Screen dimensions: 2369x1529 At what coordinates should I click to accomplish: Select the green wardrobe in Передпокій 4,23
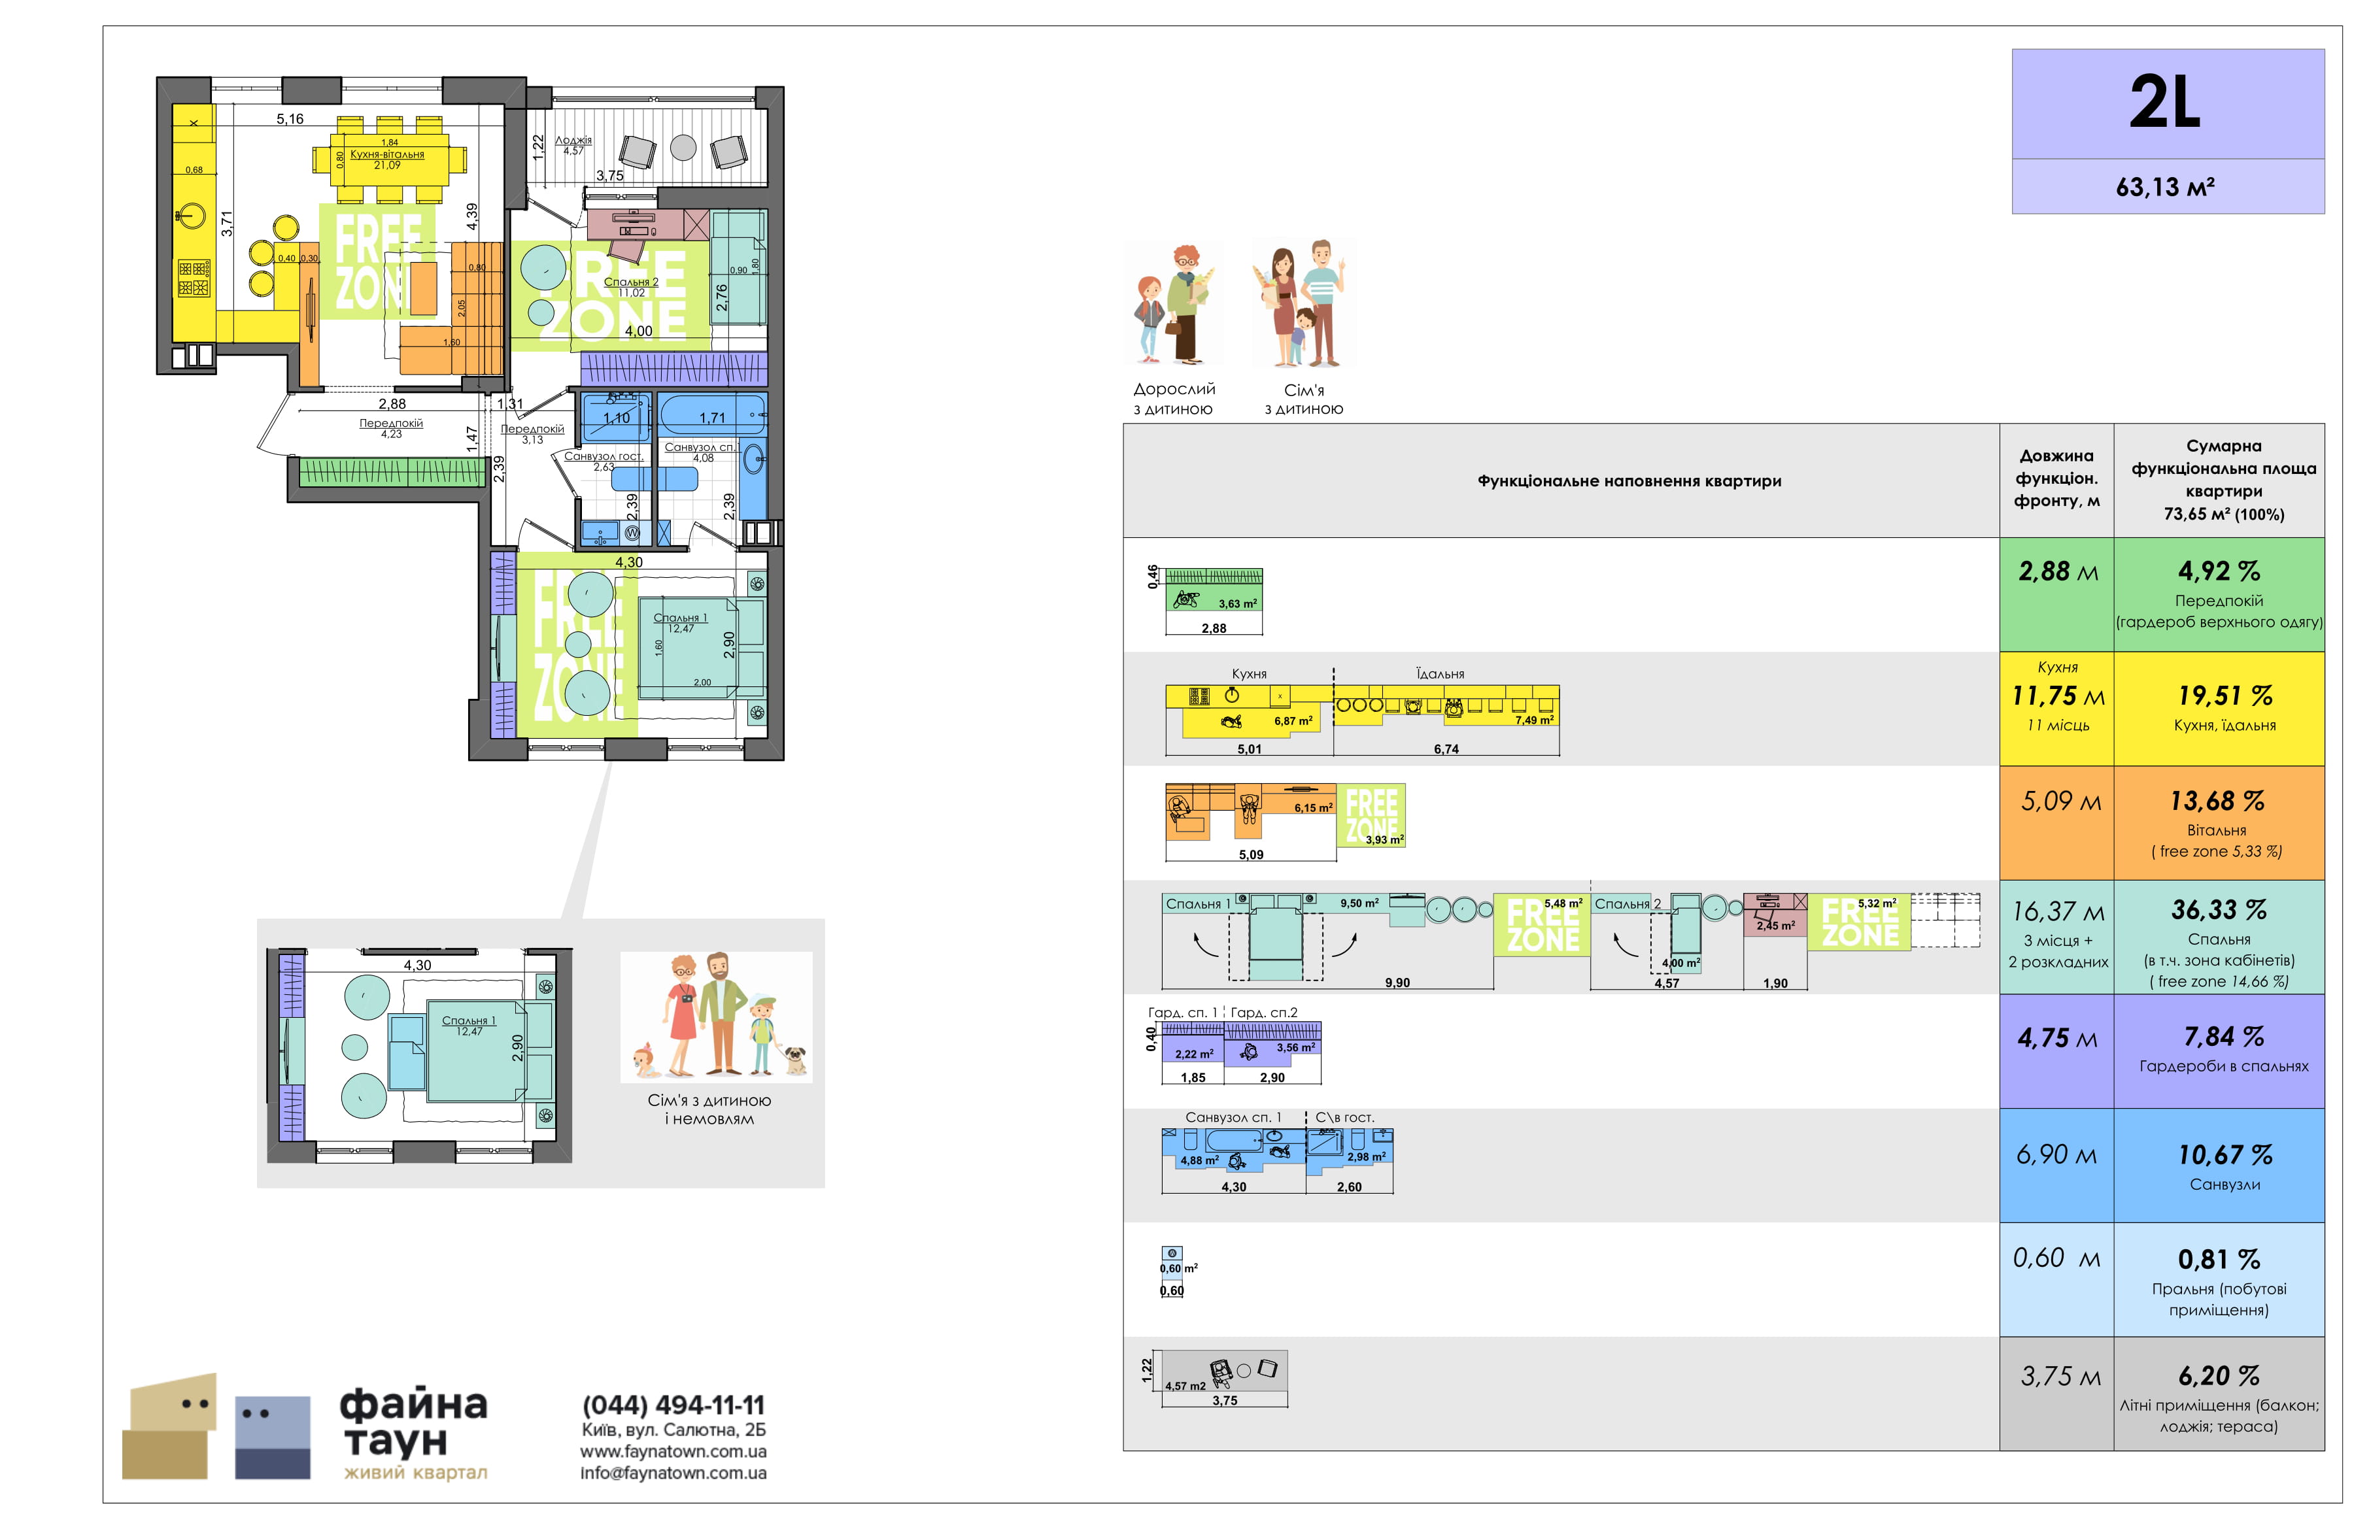point(391,473)
